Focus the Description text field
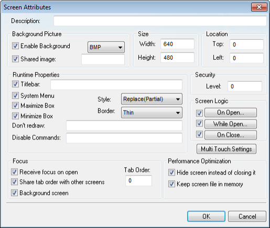270x228 pixels. click(x=160, y=21)
